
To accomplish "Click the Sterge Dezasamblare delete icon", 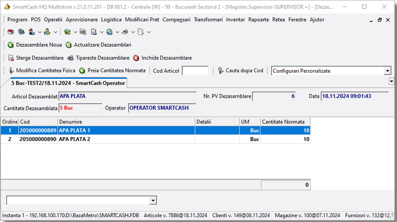I will coord(11,58).
